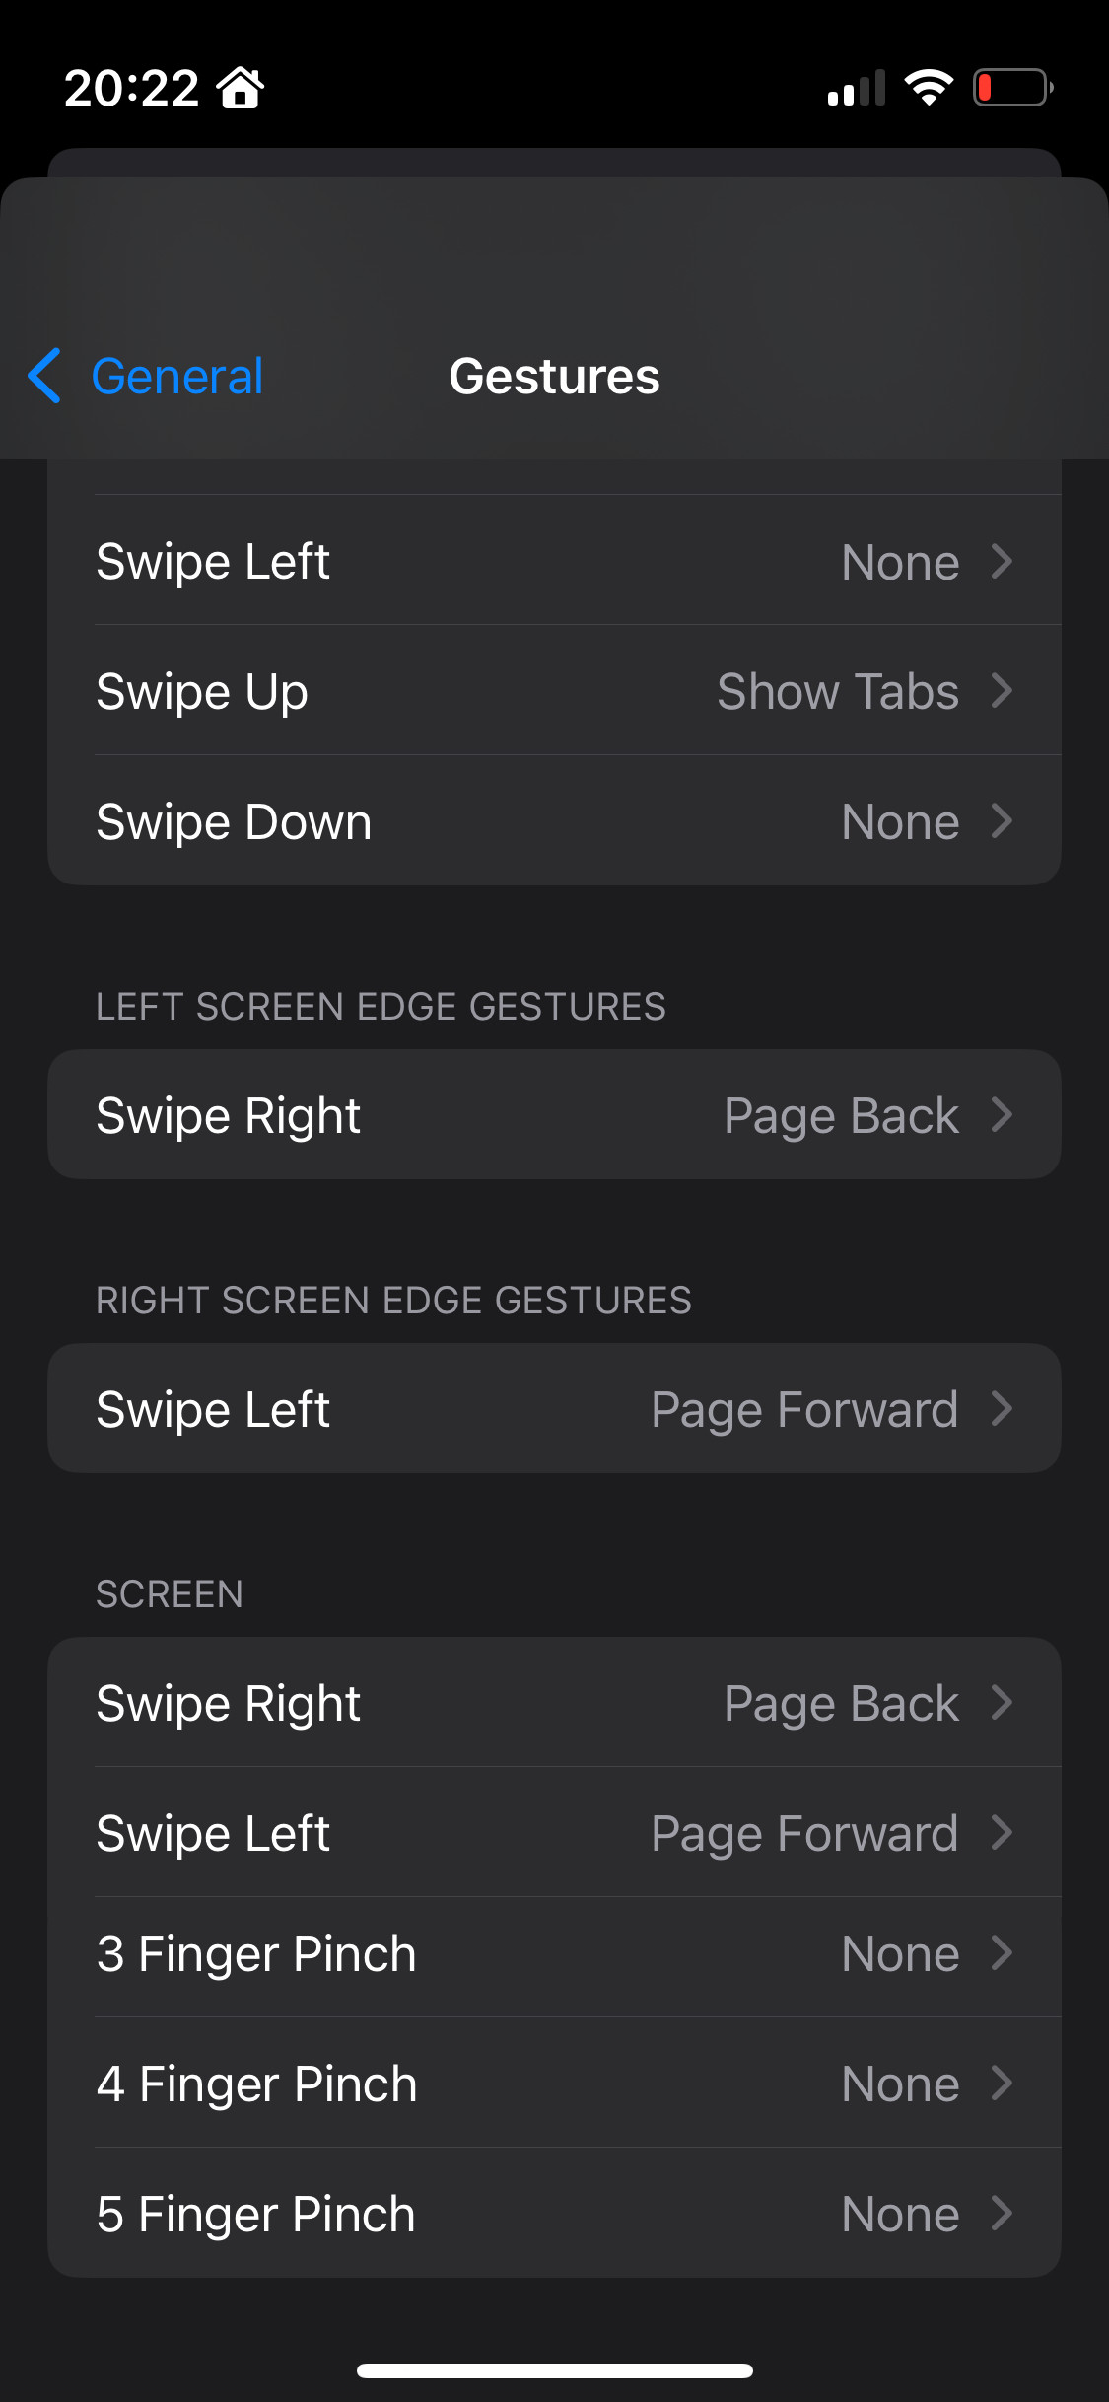Tap the cellular signal strength icon
The width and height of the screenshot is (1109, 2402).
click(x=856, y=88)
